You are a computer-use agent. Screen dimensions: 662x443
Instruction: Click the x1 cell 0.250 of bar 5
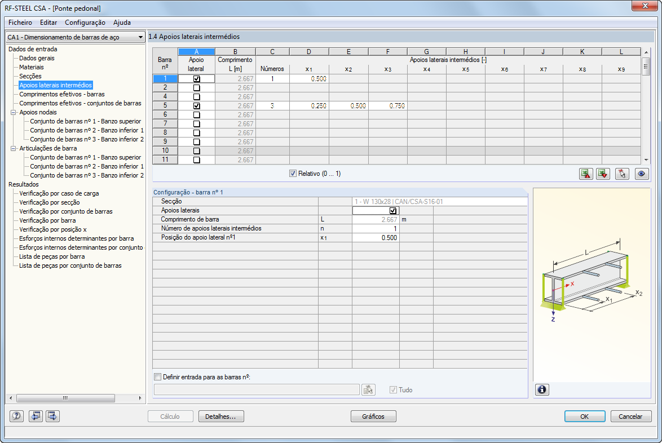coord(309,106)
